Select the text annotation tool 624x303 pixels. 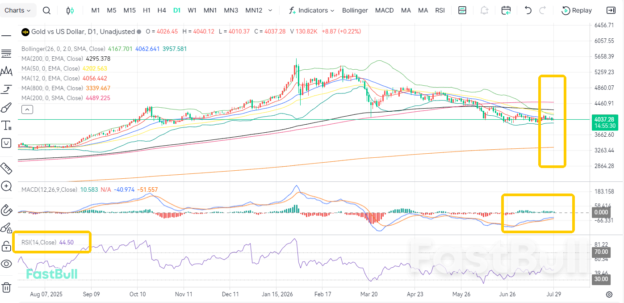6,125
